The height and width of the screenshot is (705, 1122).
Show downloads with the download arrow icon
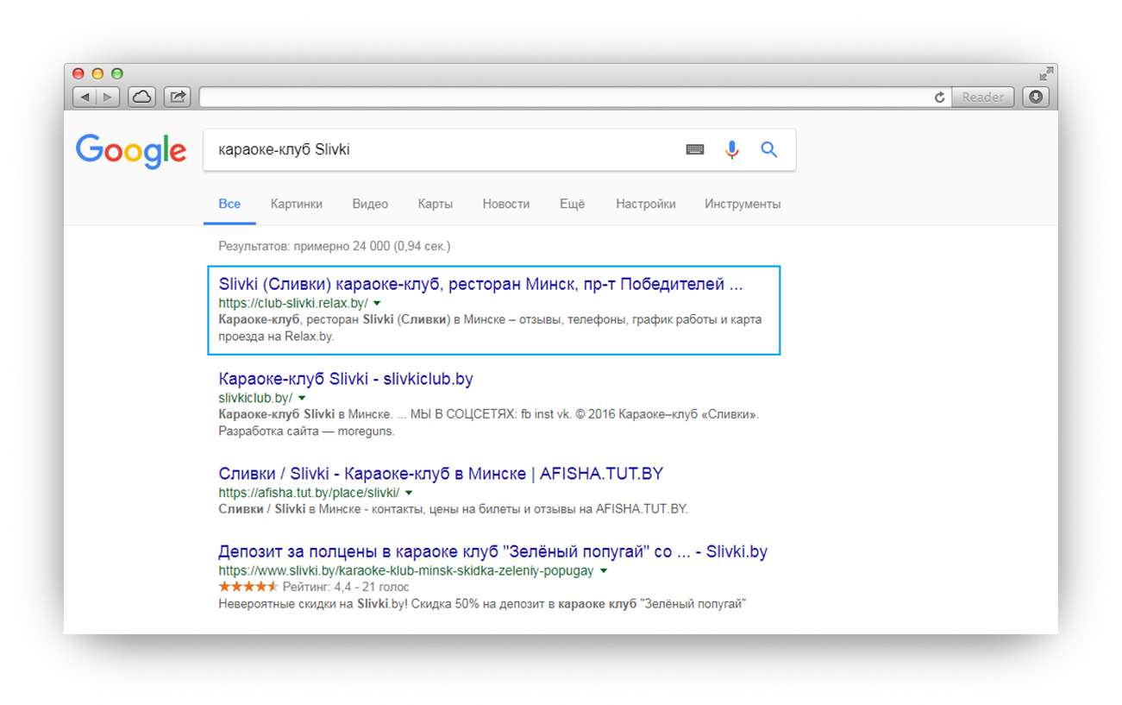coord(1036,97)
